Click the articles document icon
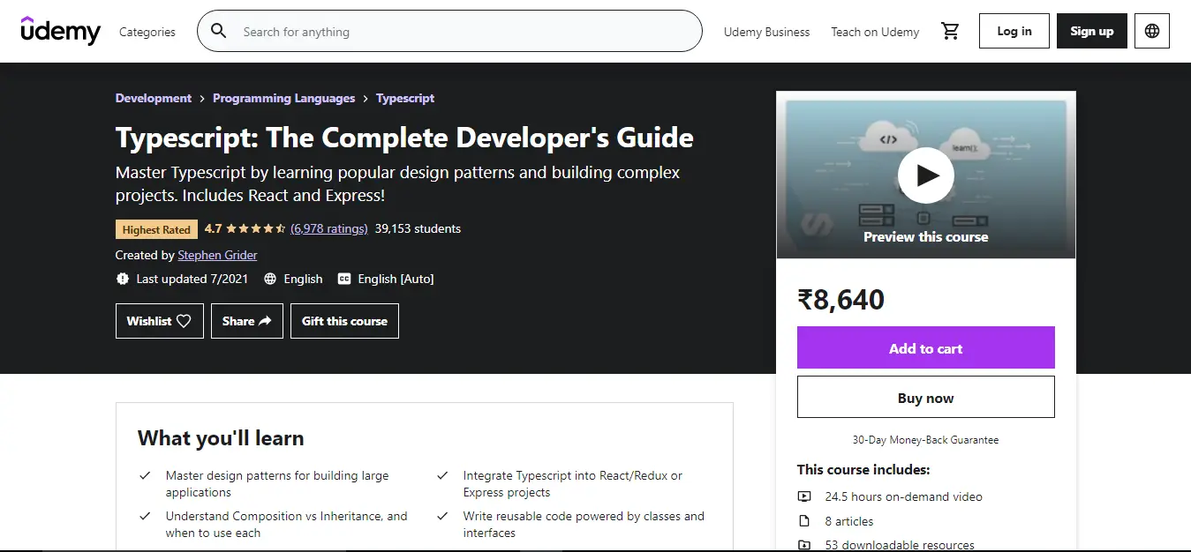This screenshot has height=552, width=1191. coord(804,521)
